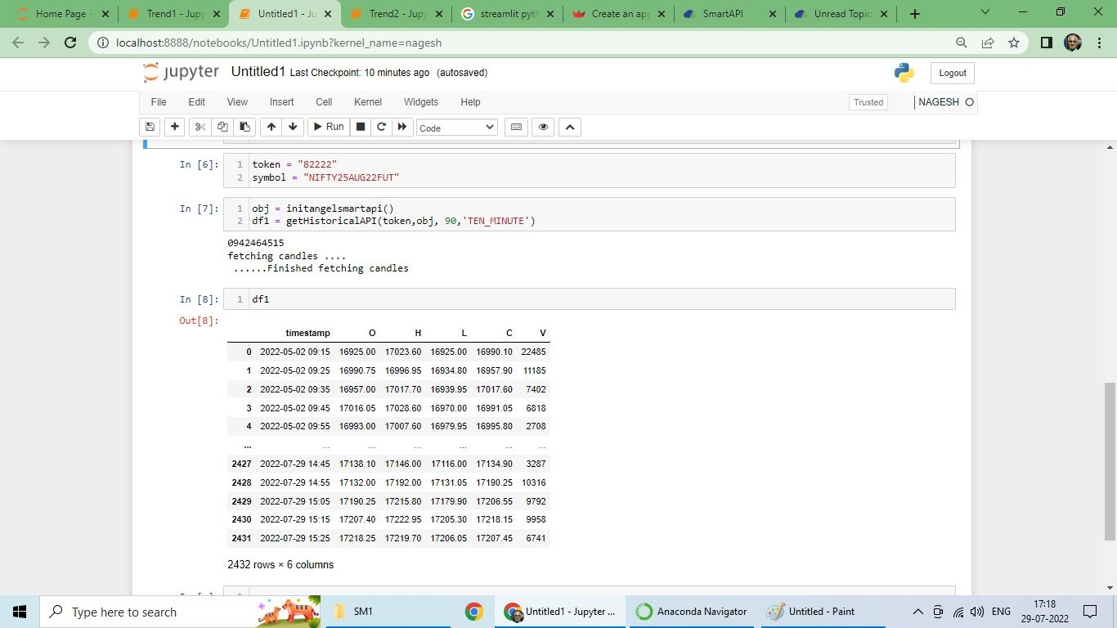Interrupt the kernel with stop icon
The width and height of the screenshot is (1117, 628).
point(360,127)
